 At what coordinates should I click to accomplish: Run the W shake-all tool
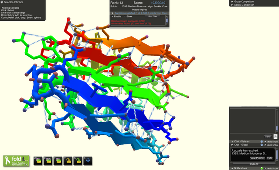(x=38, y=161)
